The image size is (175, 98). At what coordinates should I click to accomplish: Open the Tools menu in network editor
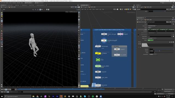pos(94,10)
